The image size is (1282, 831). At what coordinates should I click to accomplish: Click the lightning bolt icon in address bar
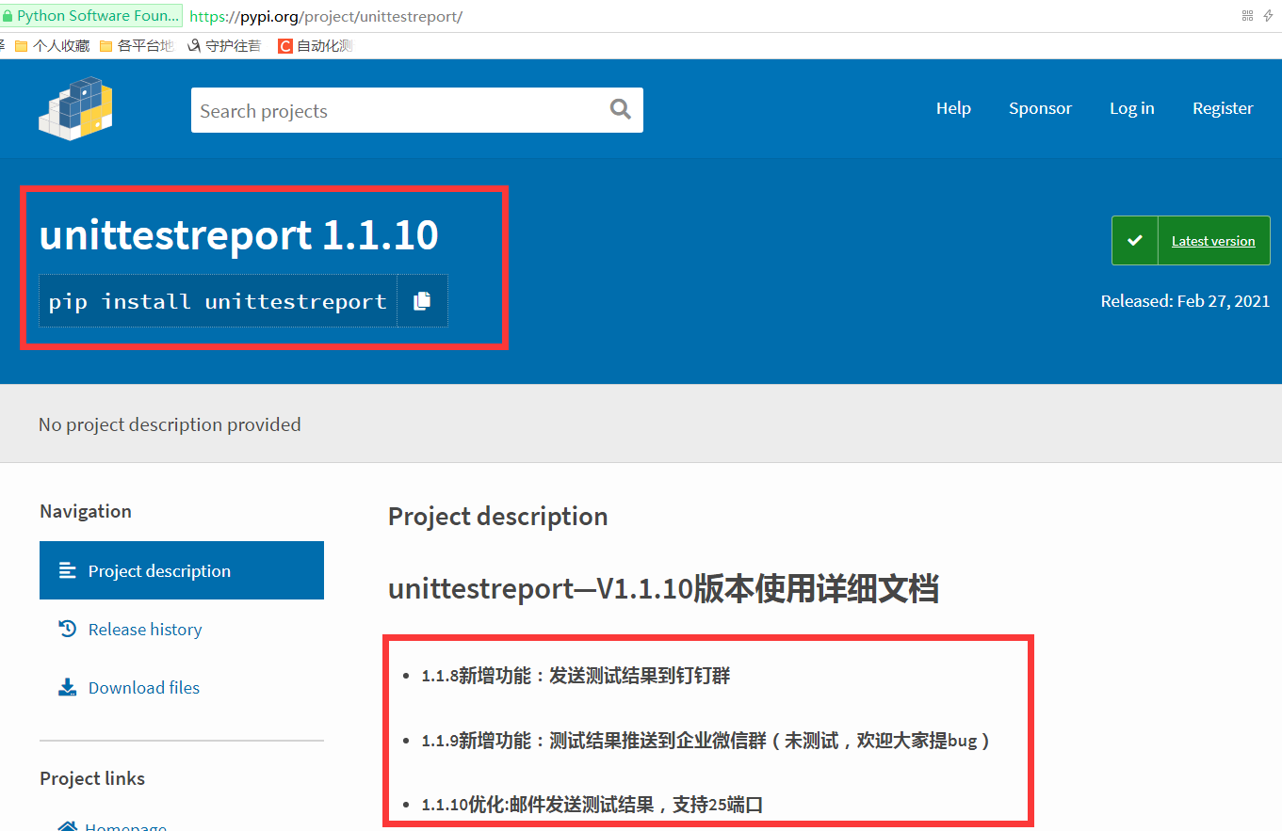[1268, 16]
